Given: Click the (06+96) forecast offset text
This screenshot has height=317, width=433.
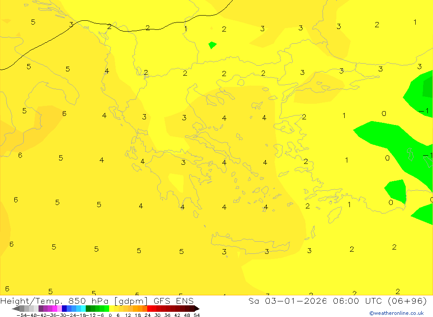Looking at the screenshot, I should pos(407,301).
